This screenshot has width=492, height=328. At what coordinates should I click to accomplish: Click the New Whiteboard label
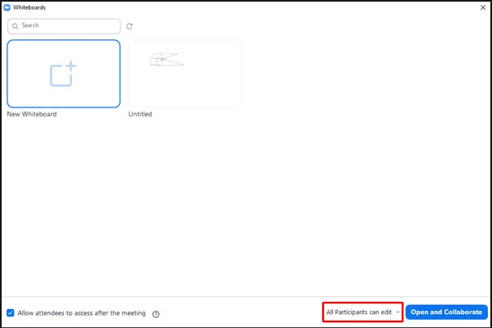32,114
